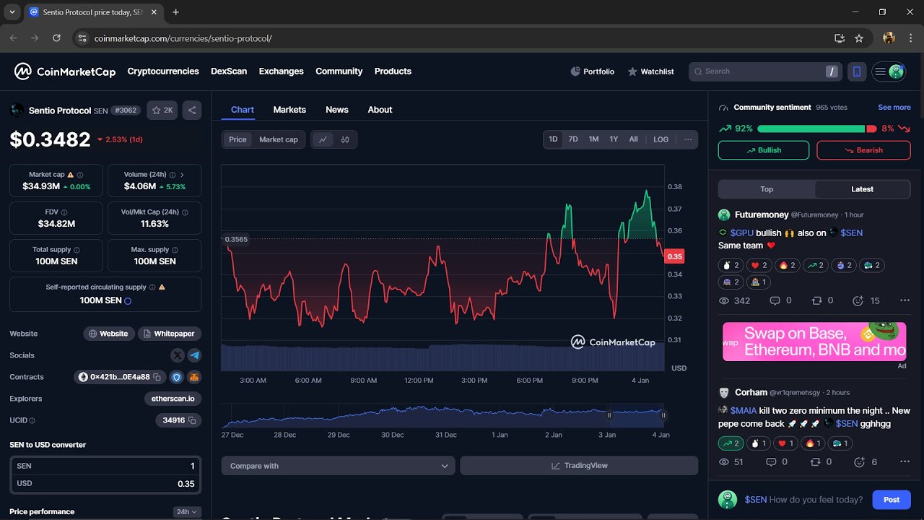Viewport: 924px width, 520px height.
Task: Click the SEN converter amount field
Action: [x=105, y=466]
